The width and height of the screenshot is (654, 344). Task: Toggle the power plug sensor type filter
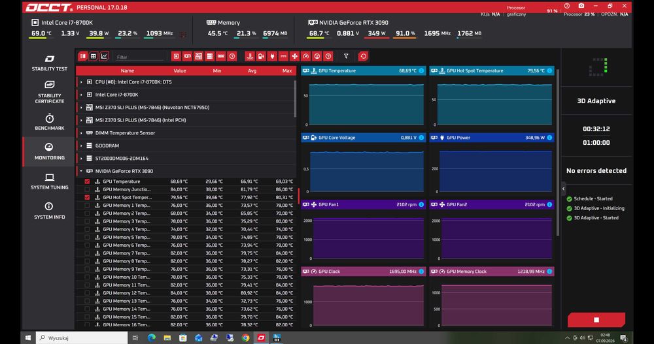[272, 56]
